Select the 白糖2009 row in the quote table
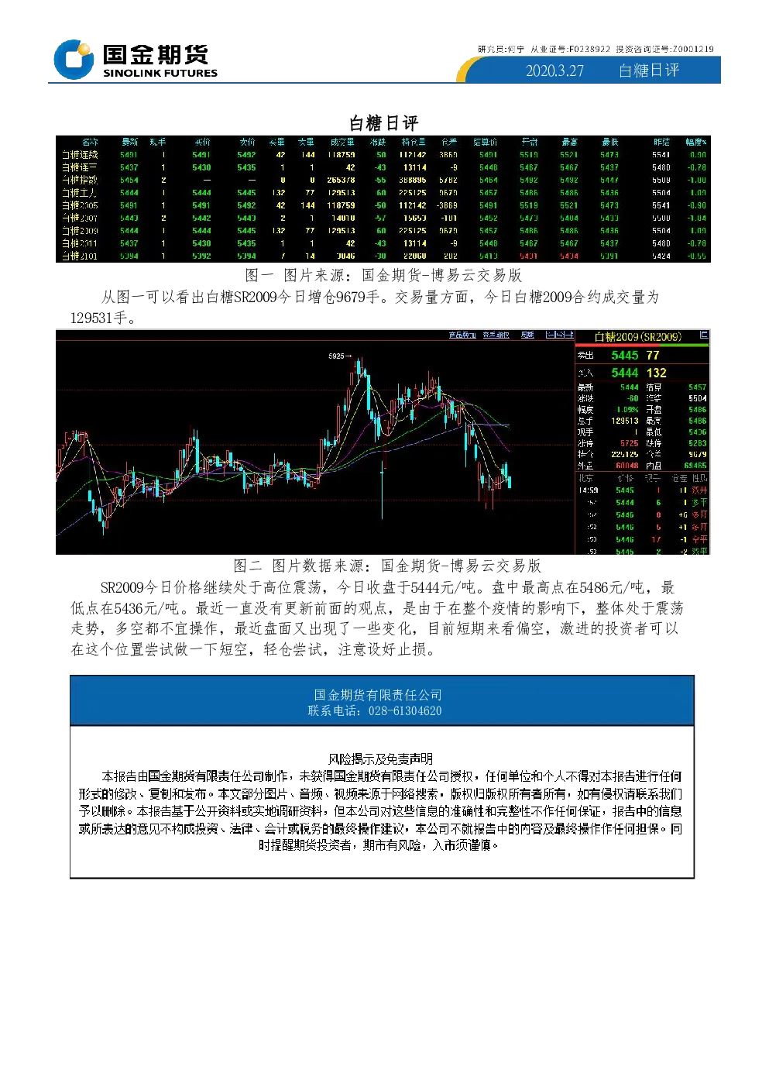The width and height of the screenshot is (769, 1087). pos(382,231)
